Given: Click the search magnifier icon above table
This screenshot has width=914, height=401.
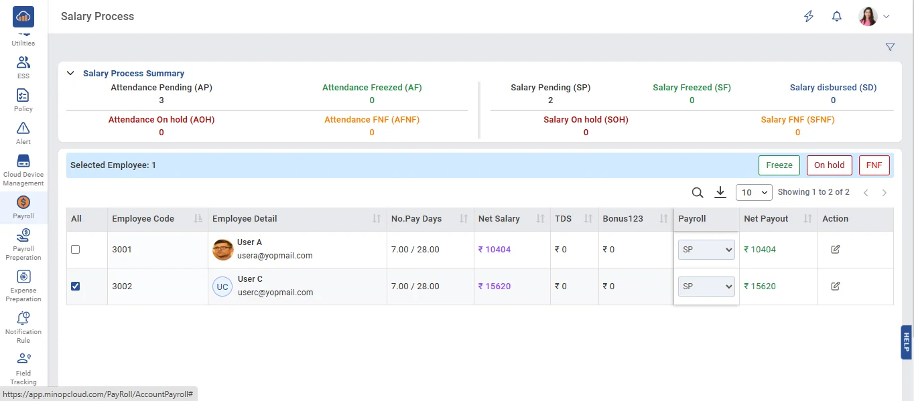Looking at the screenshot, I should 697,193.
